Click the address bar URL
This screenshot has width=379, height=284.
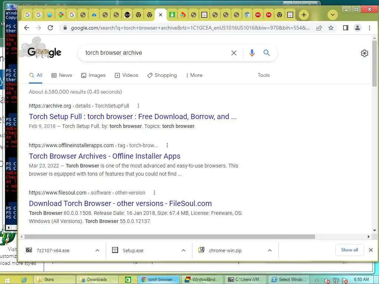tap(190, 28)
